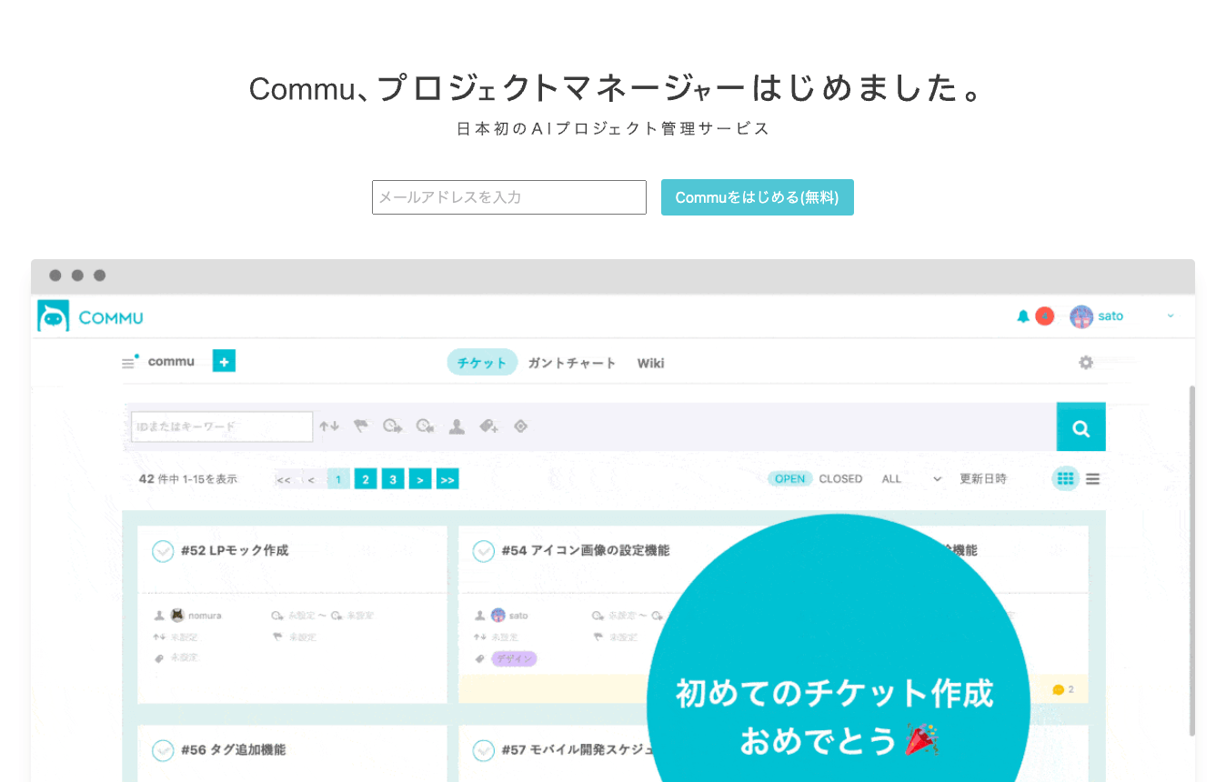Image resolution: width=1226 pixels, height=782 pixels.
Task: Click the assignee person filter icon
Action: point(457,426)
